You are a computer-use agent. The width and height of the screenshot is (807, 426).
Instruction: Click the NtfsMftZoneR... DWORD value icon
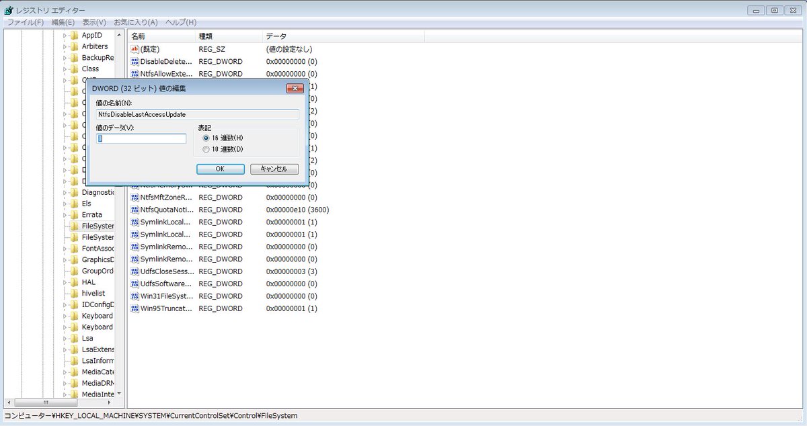coord(134,198)
